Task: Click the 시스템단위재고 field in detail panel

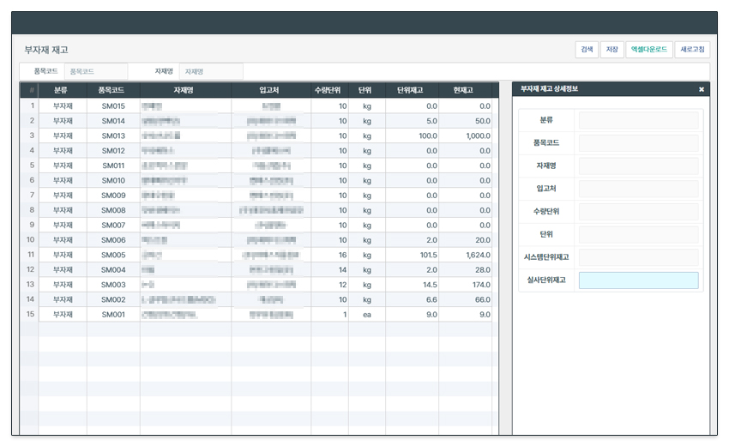Action: (x=638, y=257)
